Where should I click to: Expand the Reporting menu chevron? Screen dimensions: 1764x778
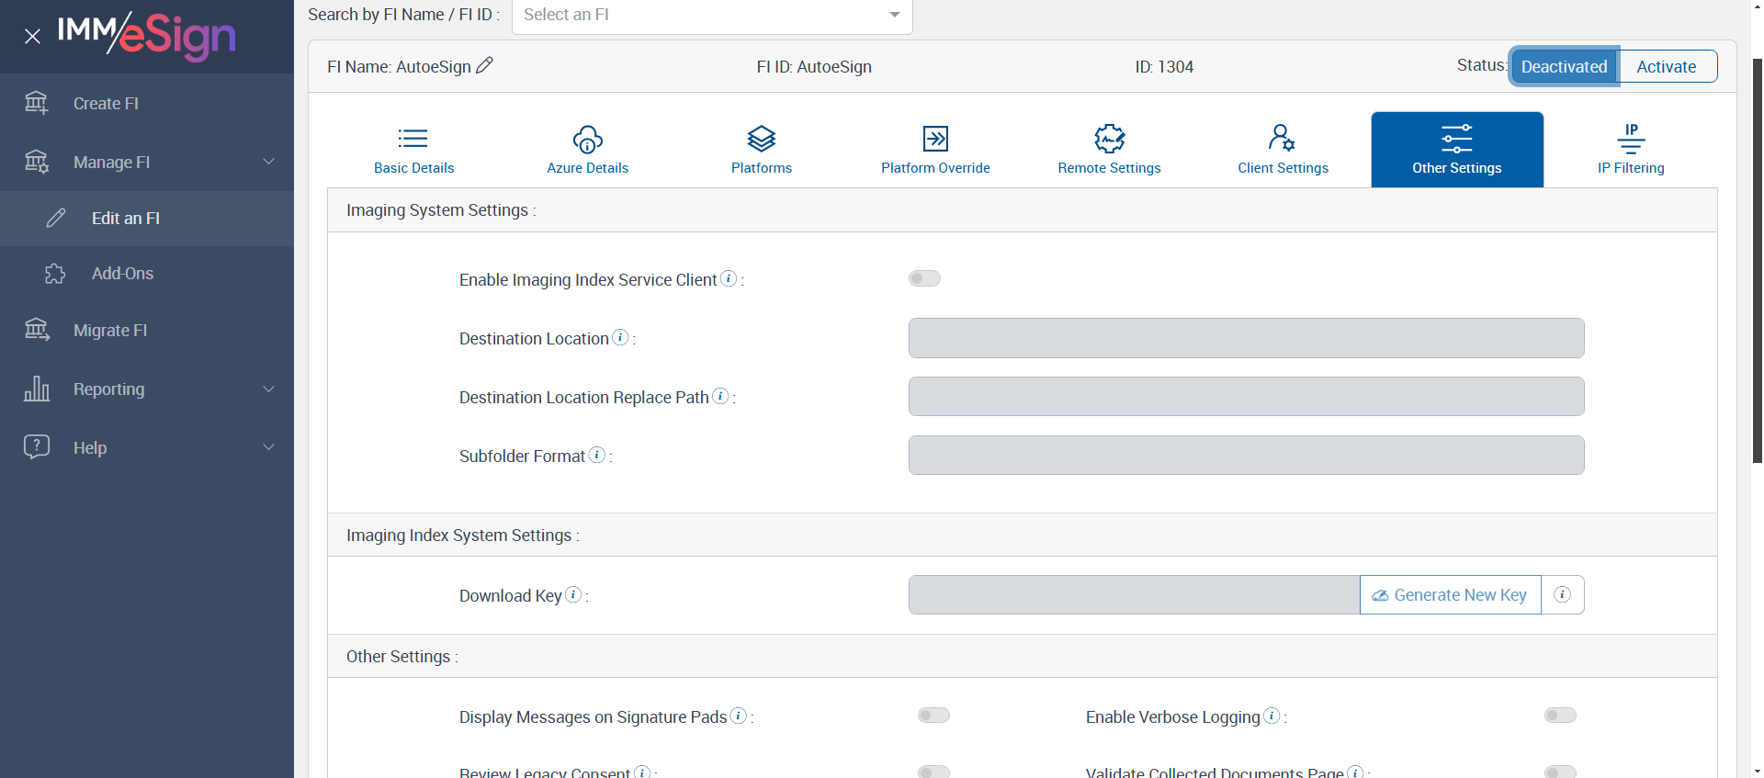(269, 389)
